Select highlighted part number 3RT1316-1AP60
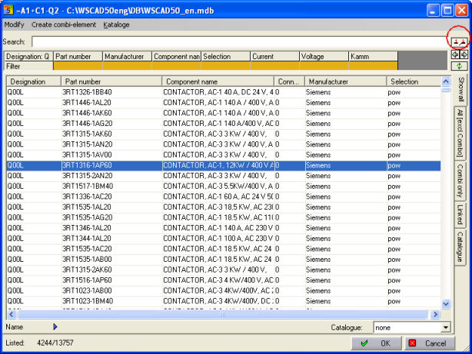 [87, 165]
